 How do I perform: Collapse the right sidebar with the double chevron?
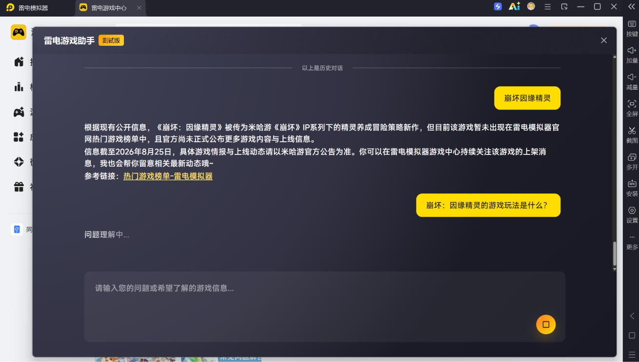coord(631,6)
